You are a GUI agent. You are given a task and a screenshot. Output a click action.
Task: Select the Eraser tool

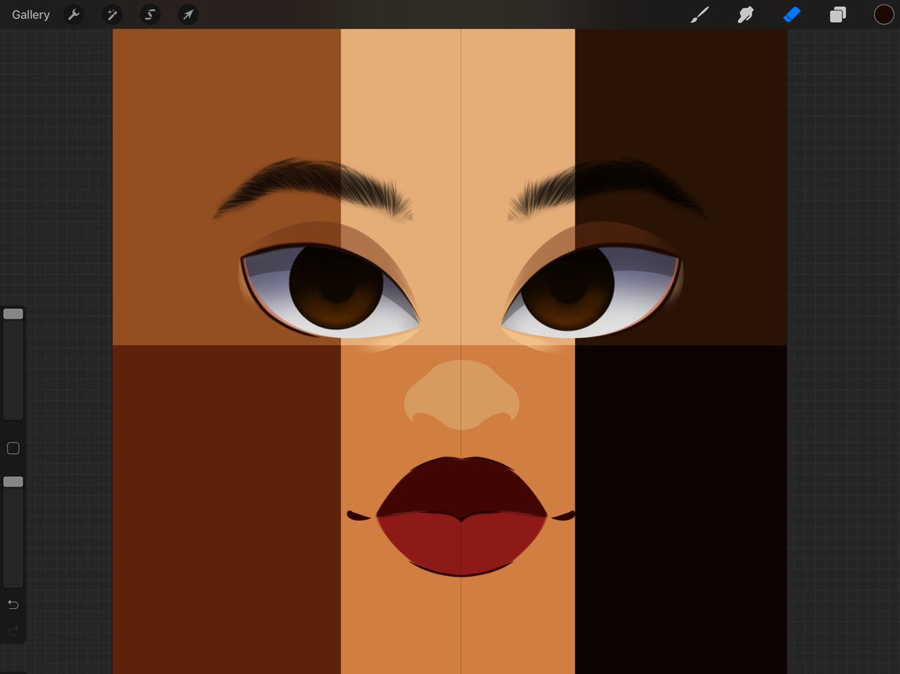(x=792, y=14)
